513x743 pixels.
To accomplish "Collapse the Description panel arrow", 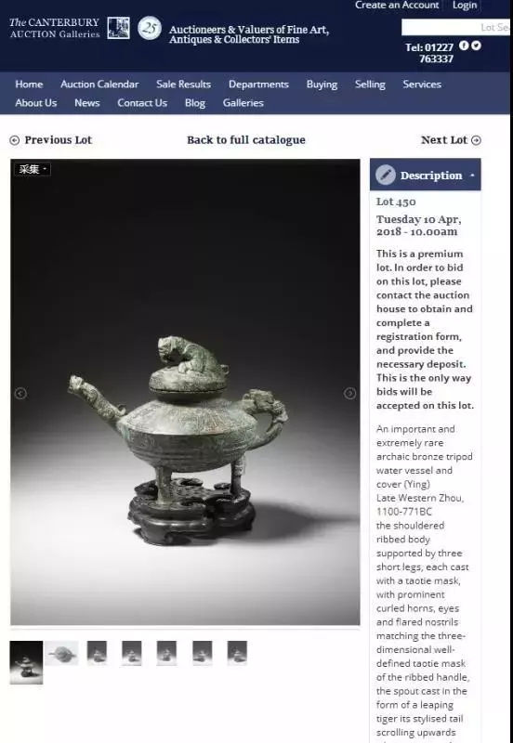I will (x=472, y=176).
